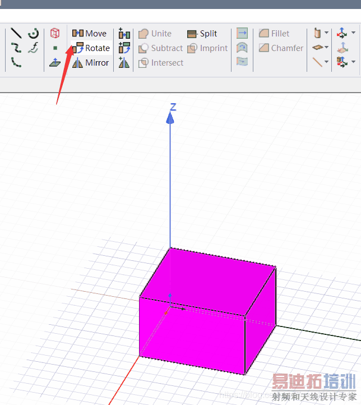This screenshot has height=405, width=361.
Task: Click the Split command
Action: [202, 34]
